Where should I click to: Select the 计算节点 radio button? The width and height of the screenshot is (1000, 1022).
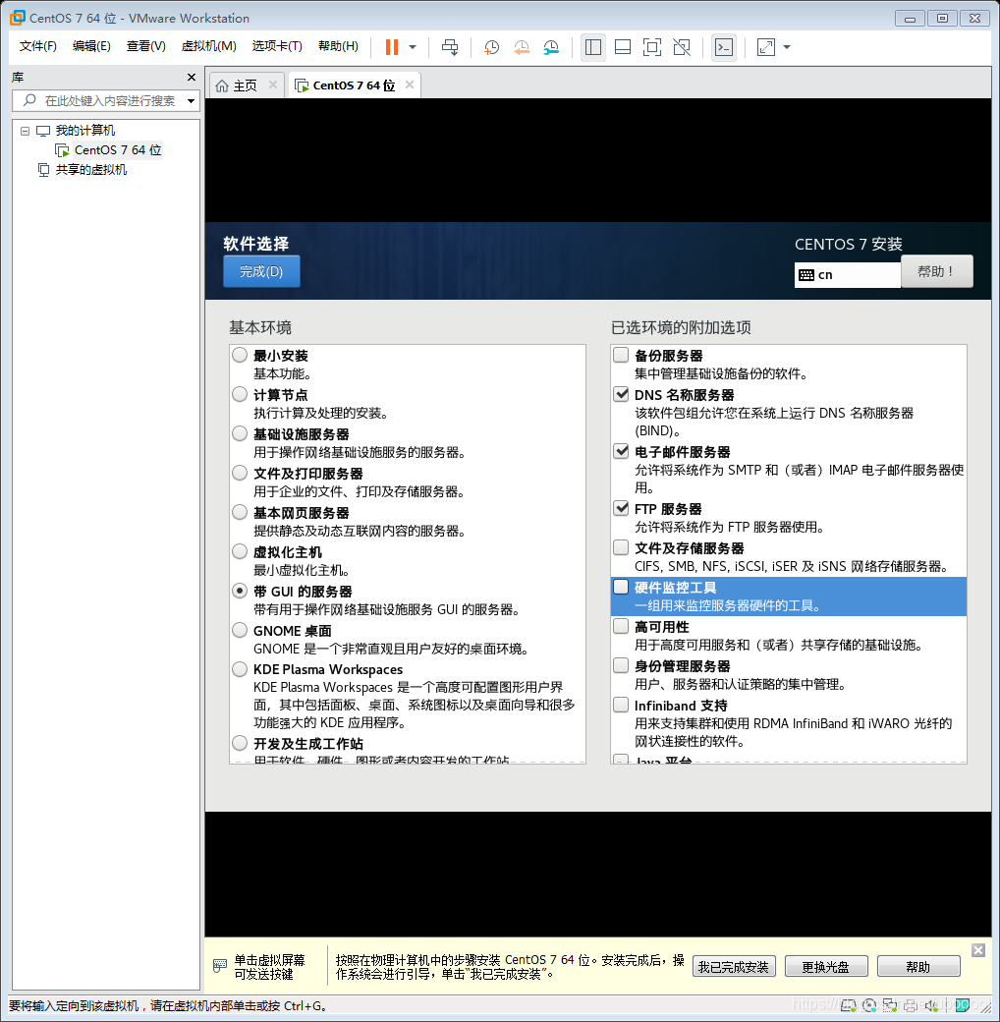240,394
